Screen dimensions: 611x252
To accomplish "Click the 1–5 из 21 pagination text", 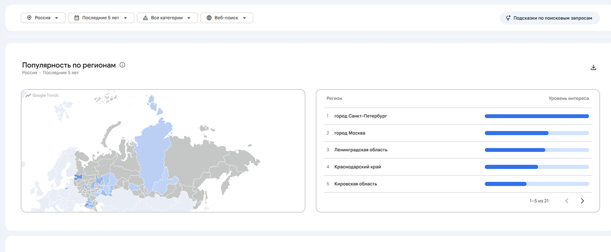I will [x=539, y=201].
